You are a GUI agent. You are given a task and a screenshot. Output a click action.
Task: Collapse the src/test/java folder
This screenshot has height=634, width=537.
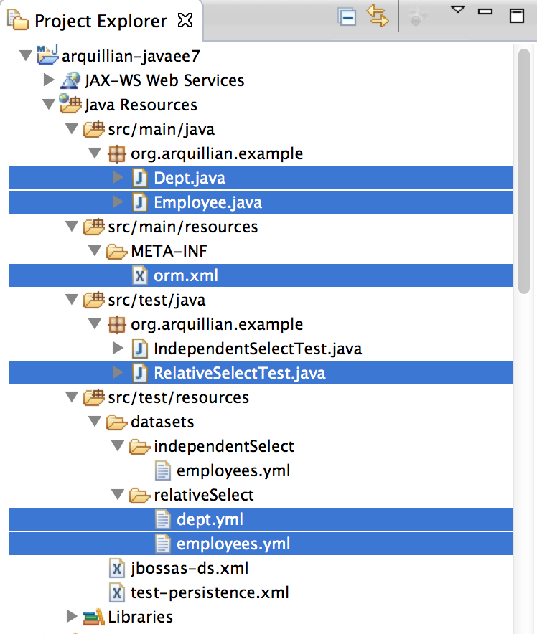[72, 299]
